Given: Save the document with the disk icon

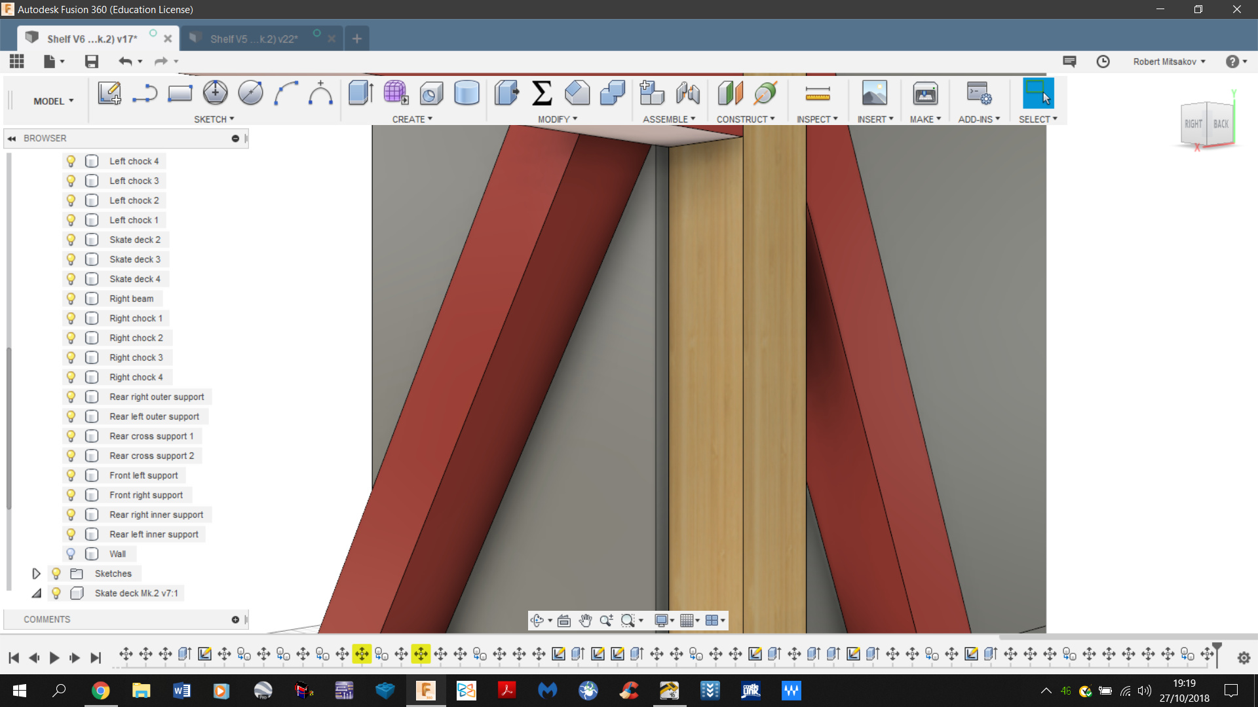Looking at the screenshot, I should (x=92, y=61).
